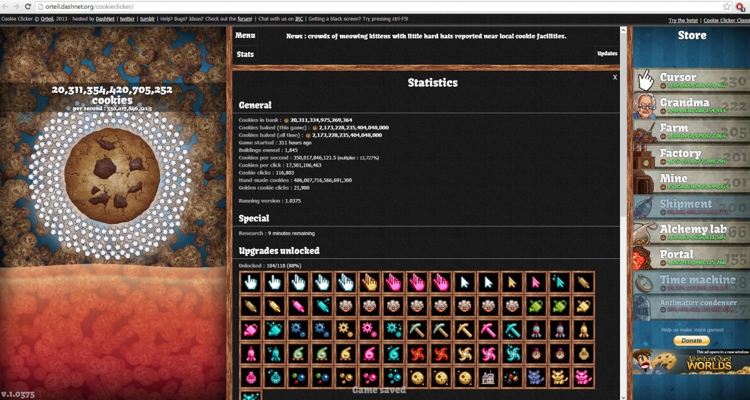
Task: Open the IRC chat link
Action: click(x=299, y=19)
